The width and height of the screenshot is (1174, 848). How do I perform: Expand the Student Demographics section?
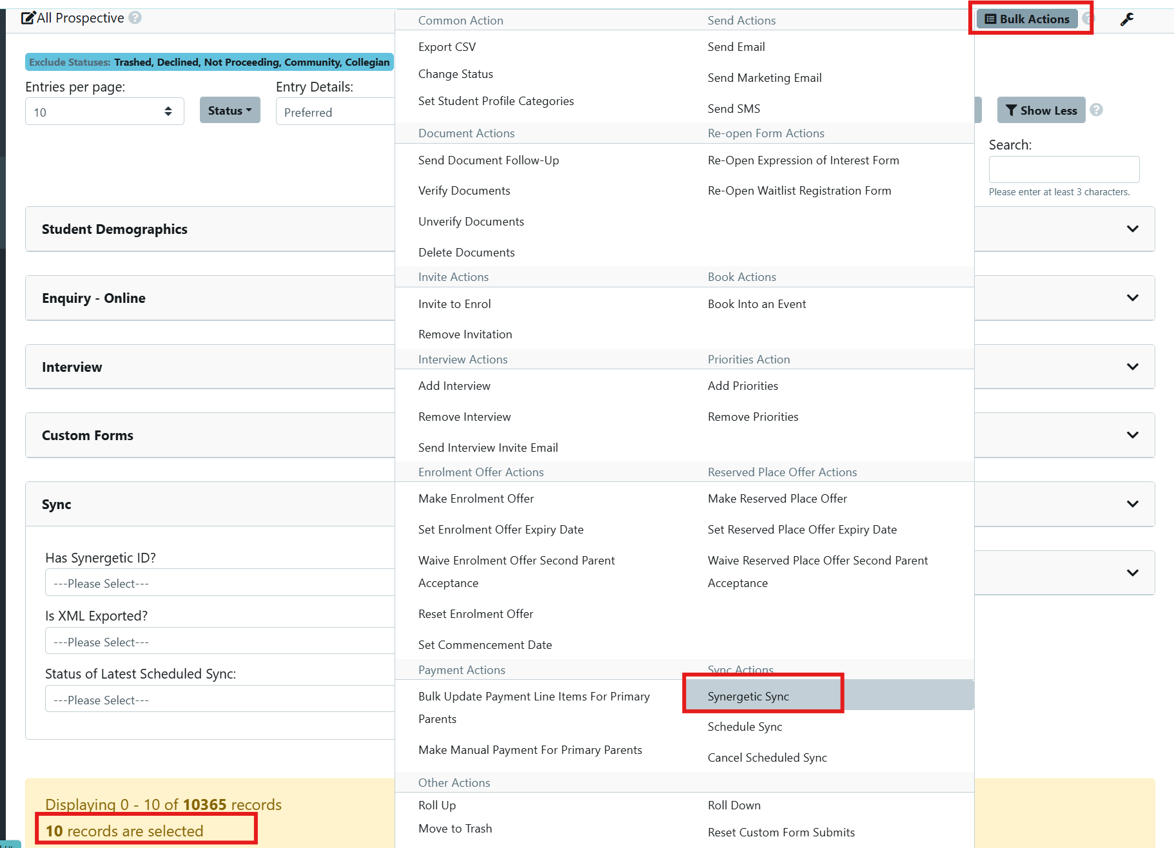(1133, 229)
